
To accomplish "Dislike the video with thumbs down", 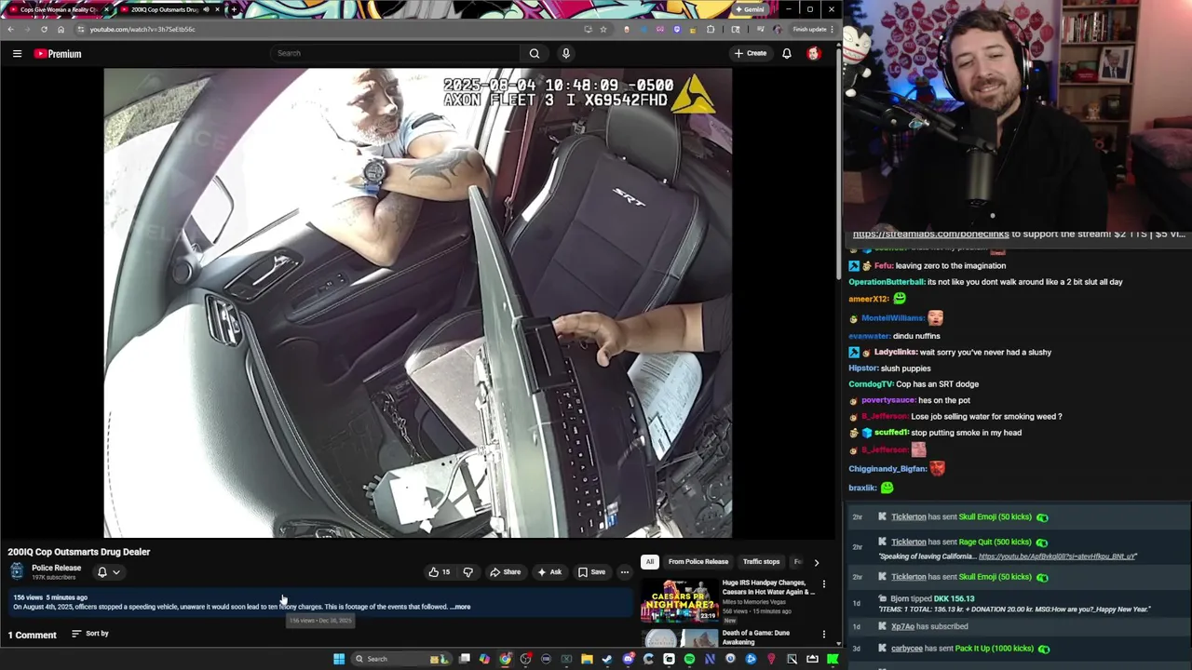I will click(467, 571).
